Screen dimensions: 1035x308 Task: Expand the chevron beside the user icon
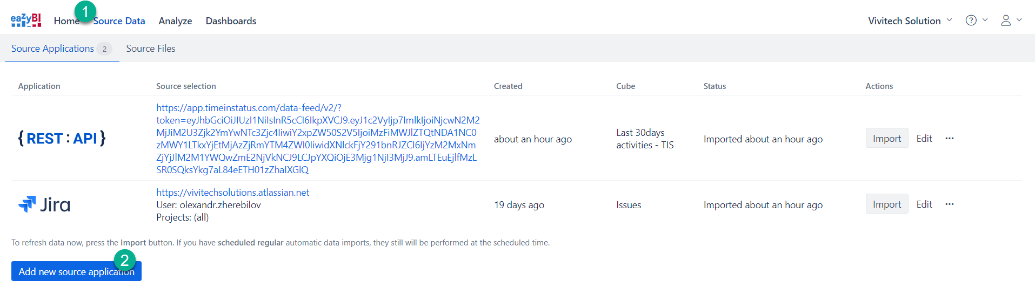[x=1019, y=20]
